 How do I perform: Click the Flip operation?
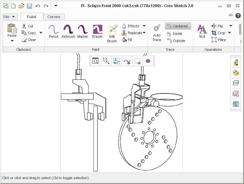[217, 26]
